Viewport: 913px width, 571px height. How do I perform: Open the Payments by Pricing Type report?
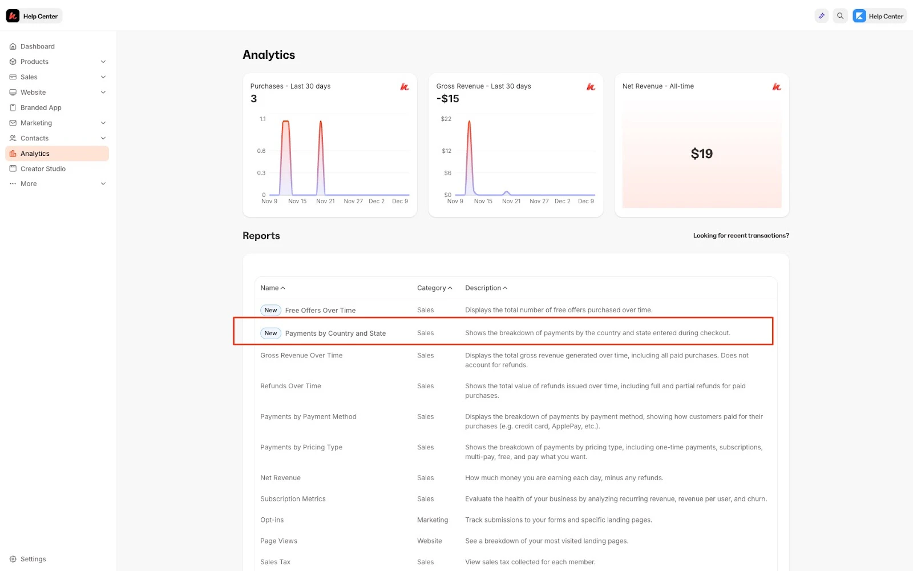click(x=301, y=447)
